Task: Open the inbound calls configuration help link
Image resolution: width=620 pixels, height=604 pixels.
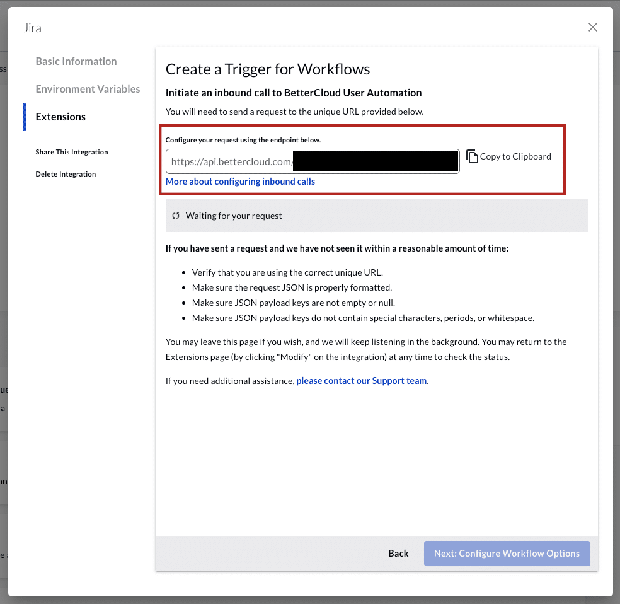Action: coord(240,181)
